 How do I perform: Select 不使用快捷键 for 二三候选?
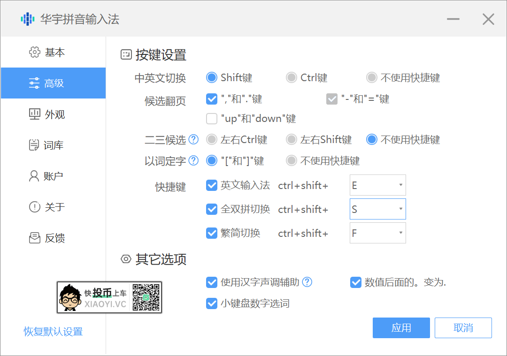point(371,140)
